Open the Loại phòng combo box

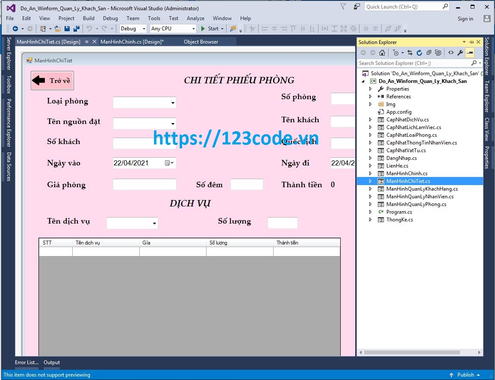[173, 103]
